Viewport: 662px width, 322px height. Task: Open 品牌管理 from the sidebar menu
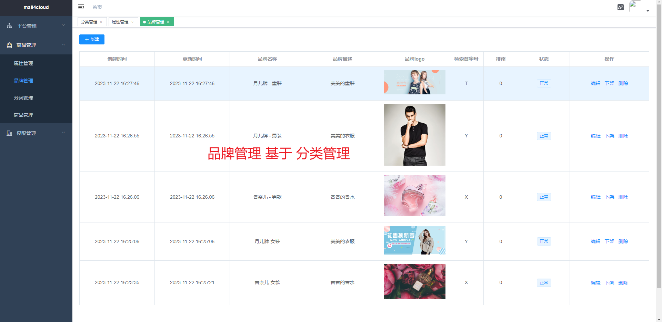point(23,80)
